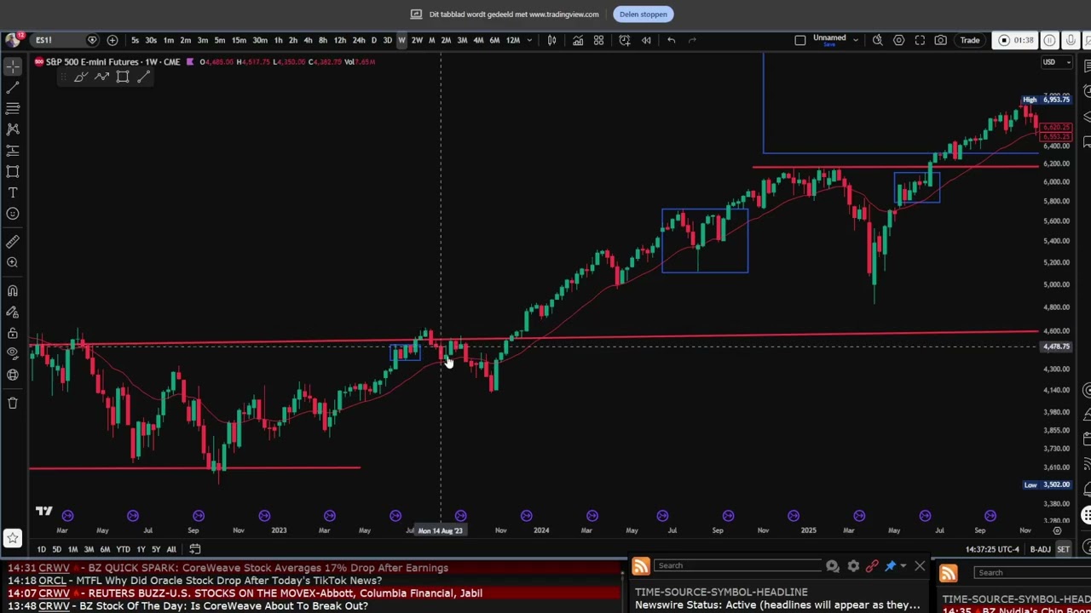Activate the zoom in tool
Viewport: 1091px width, 613px height.
(x=13, y=263)
